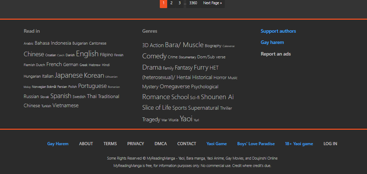This screenshot has height=174, width=367.
Task: Open the Support authors link
Action: click(278, 31)
